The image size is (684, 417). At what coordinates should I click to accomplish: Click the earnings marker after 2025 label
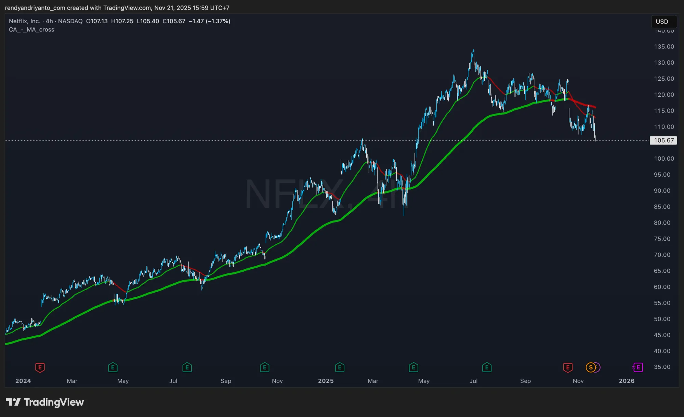[339, 367]
